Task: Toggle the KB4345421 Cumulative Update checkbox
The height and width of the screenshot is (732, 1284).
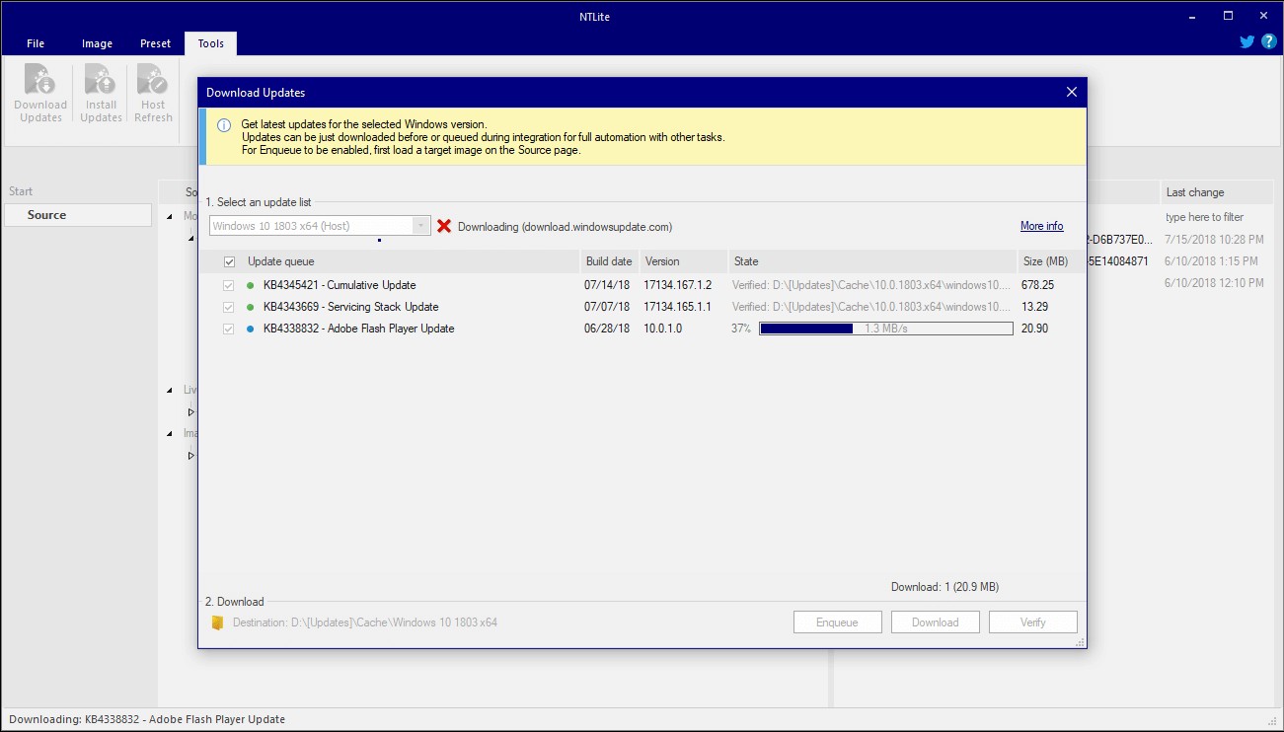Action: tap(229, 285)
